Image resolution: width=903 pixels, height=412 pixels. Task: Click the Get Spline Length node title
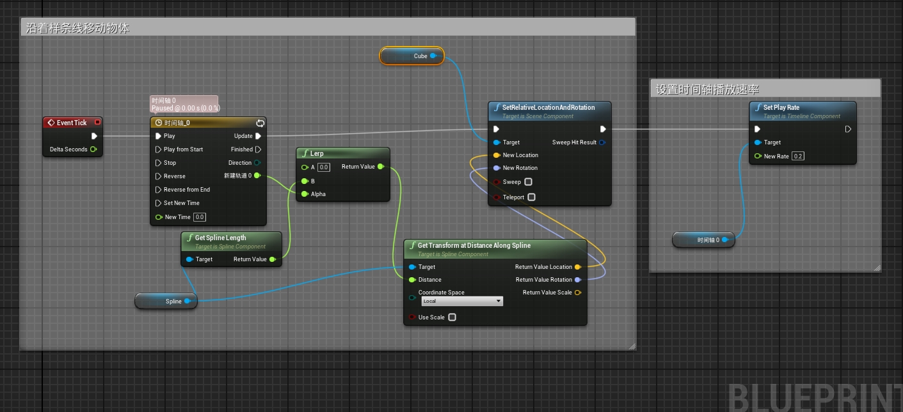(x=220, y=238)
